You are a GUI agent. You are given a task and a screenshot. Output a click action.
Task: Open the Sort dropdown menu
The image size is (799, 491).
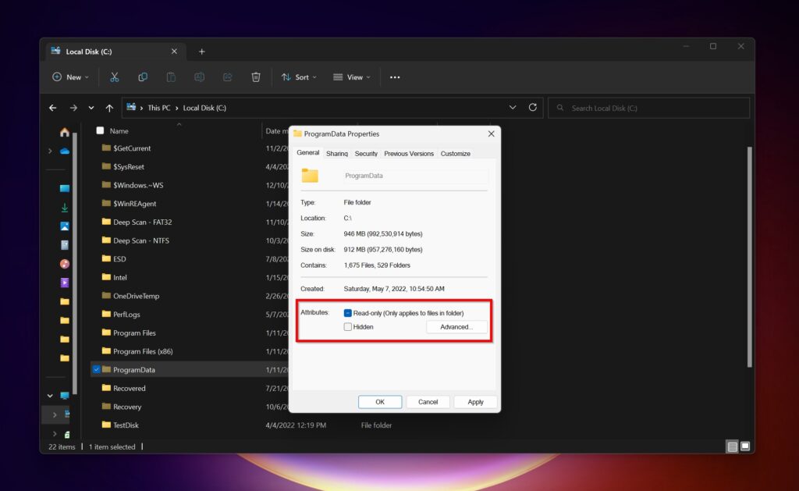298,76
